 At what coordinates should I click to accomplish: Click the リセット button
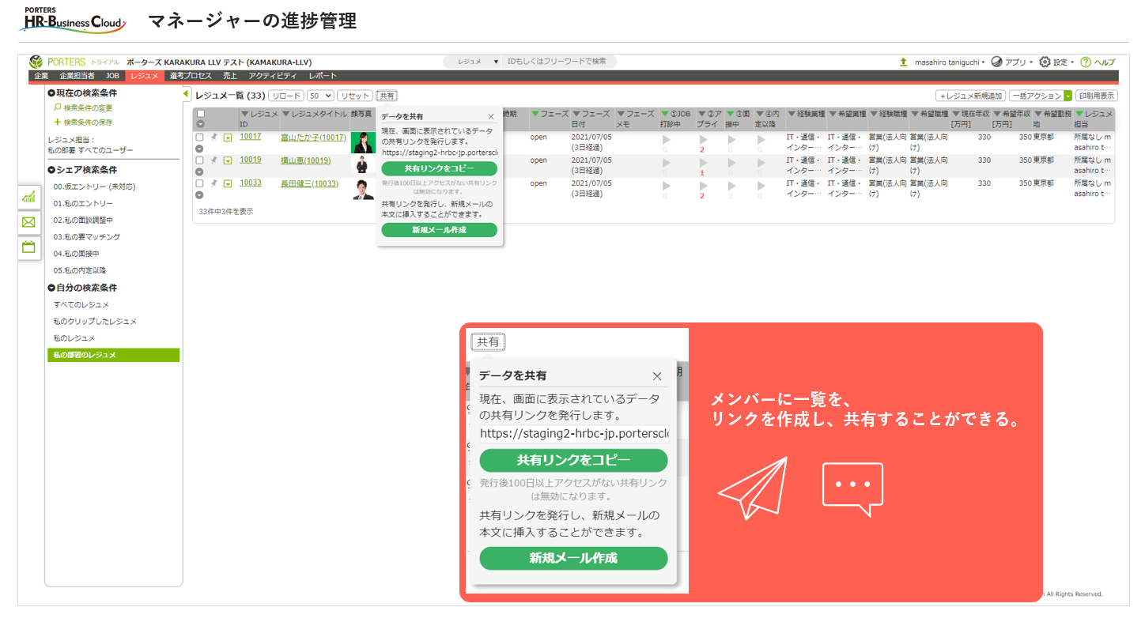point(355,96)
